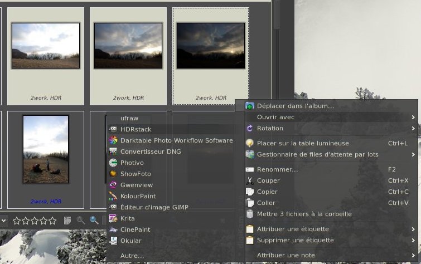The image size is (421, 264).
Task: Expand the Rotation submenu arrow
Action: point(413,129)
